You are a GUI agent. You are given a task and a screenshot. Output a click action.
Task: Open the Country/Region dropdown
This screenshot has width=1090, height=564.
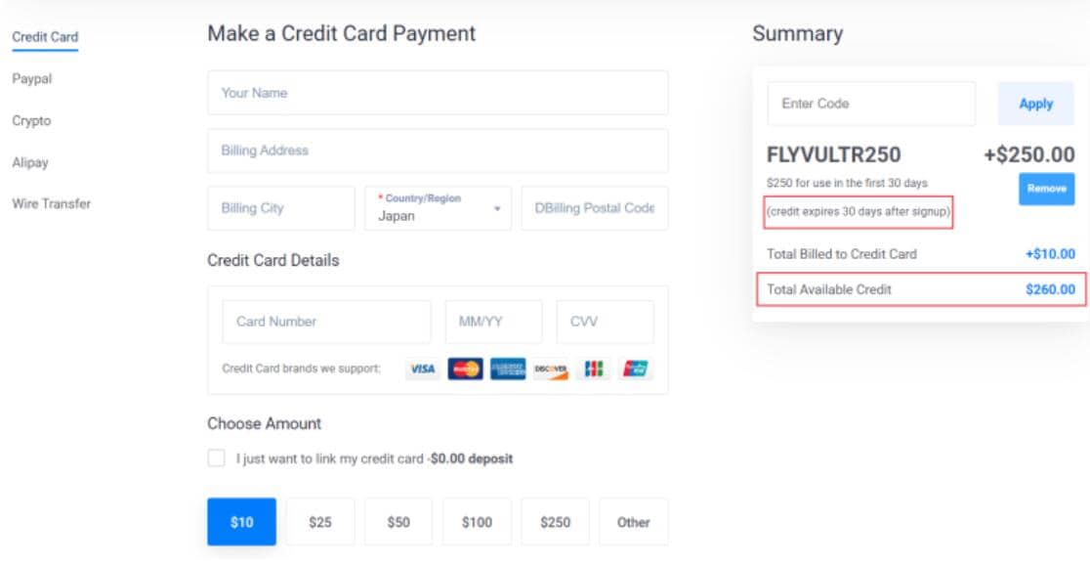tap(438, 208)
